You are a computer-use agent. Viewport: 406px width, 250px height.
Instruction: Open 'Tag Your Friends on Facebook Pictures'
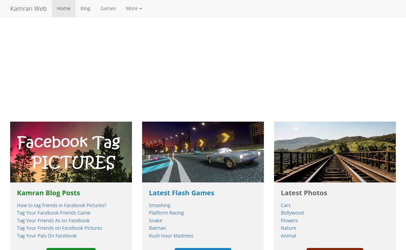coord(60,228)
